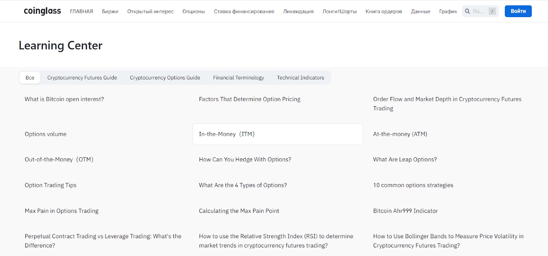Screen dimensions: 548x256
Task: Open the 'At-the-money (ATM)' article
Action: (x=400, y=134)
